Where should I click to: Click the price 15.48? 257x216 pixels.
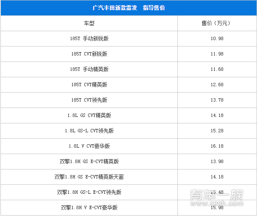pos(217,192)
